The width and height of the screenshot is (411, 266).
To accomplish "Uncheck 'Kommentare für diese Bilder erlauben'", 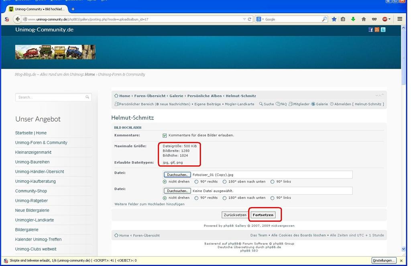I will [x=165, y=136].
